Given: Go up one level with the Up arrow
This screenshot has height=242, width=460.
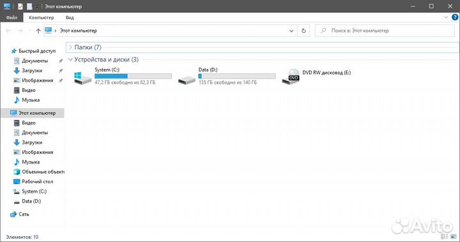Looking at the screenshot, I should (x=38, y=31).
